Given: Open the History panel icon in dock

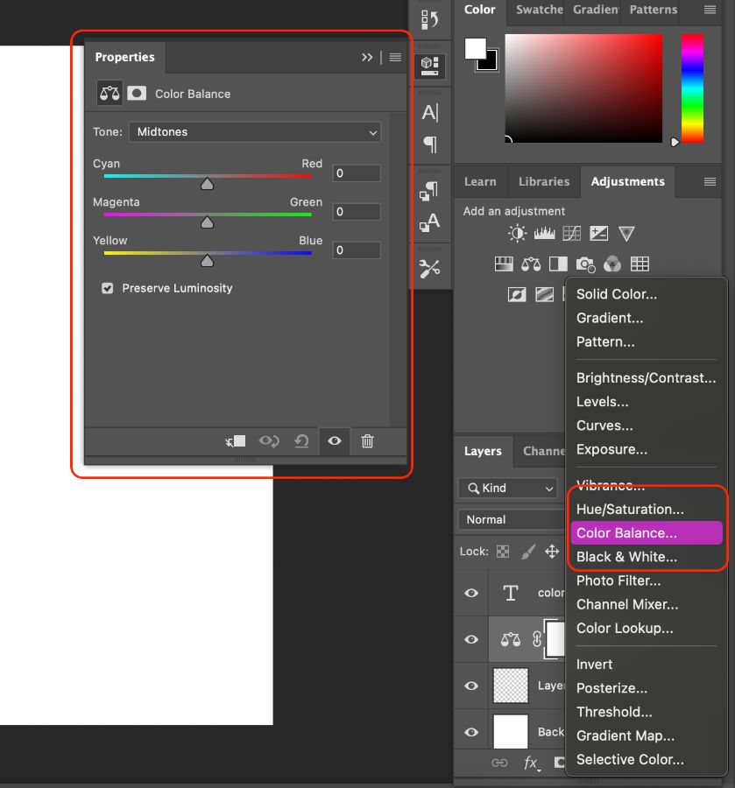Looking at the screenshot, I should click(x=430, y=20).
